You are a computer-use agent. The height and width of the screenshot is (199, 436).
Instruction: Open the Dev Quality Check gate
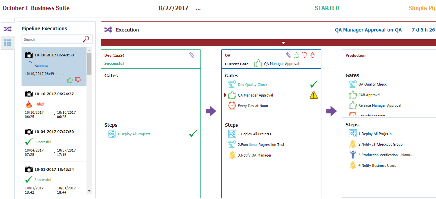coord(252,85)
